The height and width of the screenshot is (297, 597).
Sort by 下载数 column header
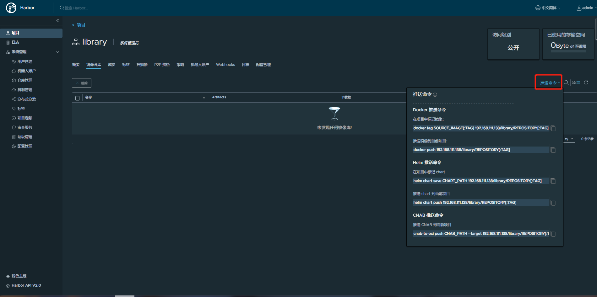click(346, 97)
